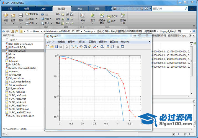The height and width of the screenshot is (138, 198).
Task: Open the Brush color dropdown arrow
Action: coord(97,47)
